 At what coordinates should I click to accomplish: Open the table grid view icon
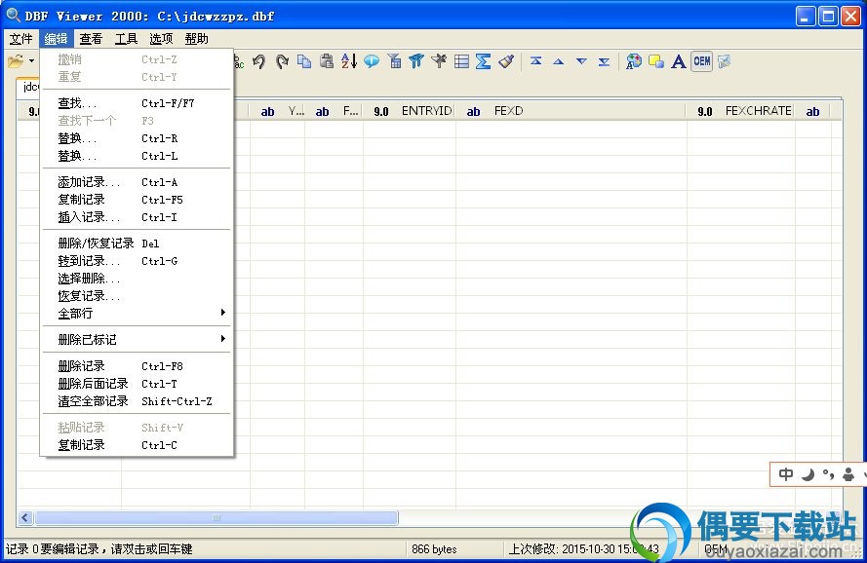point(461,61)
